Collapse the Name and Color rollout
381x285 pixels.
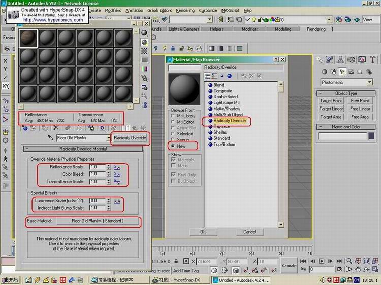pos(346,127)
